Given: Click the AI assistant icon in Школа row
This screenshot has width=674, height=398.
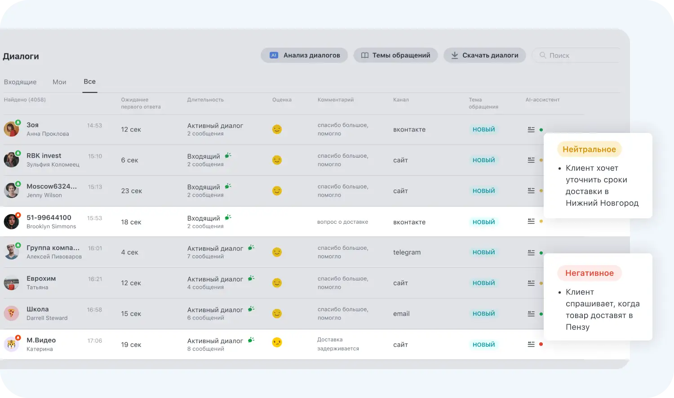Looking at the screenshot, I should pyautogui.click(x=531, y=314).
